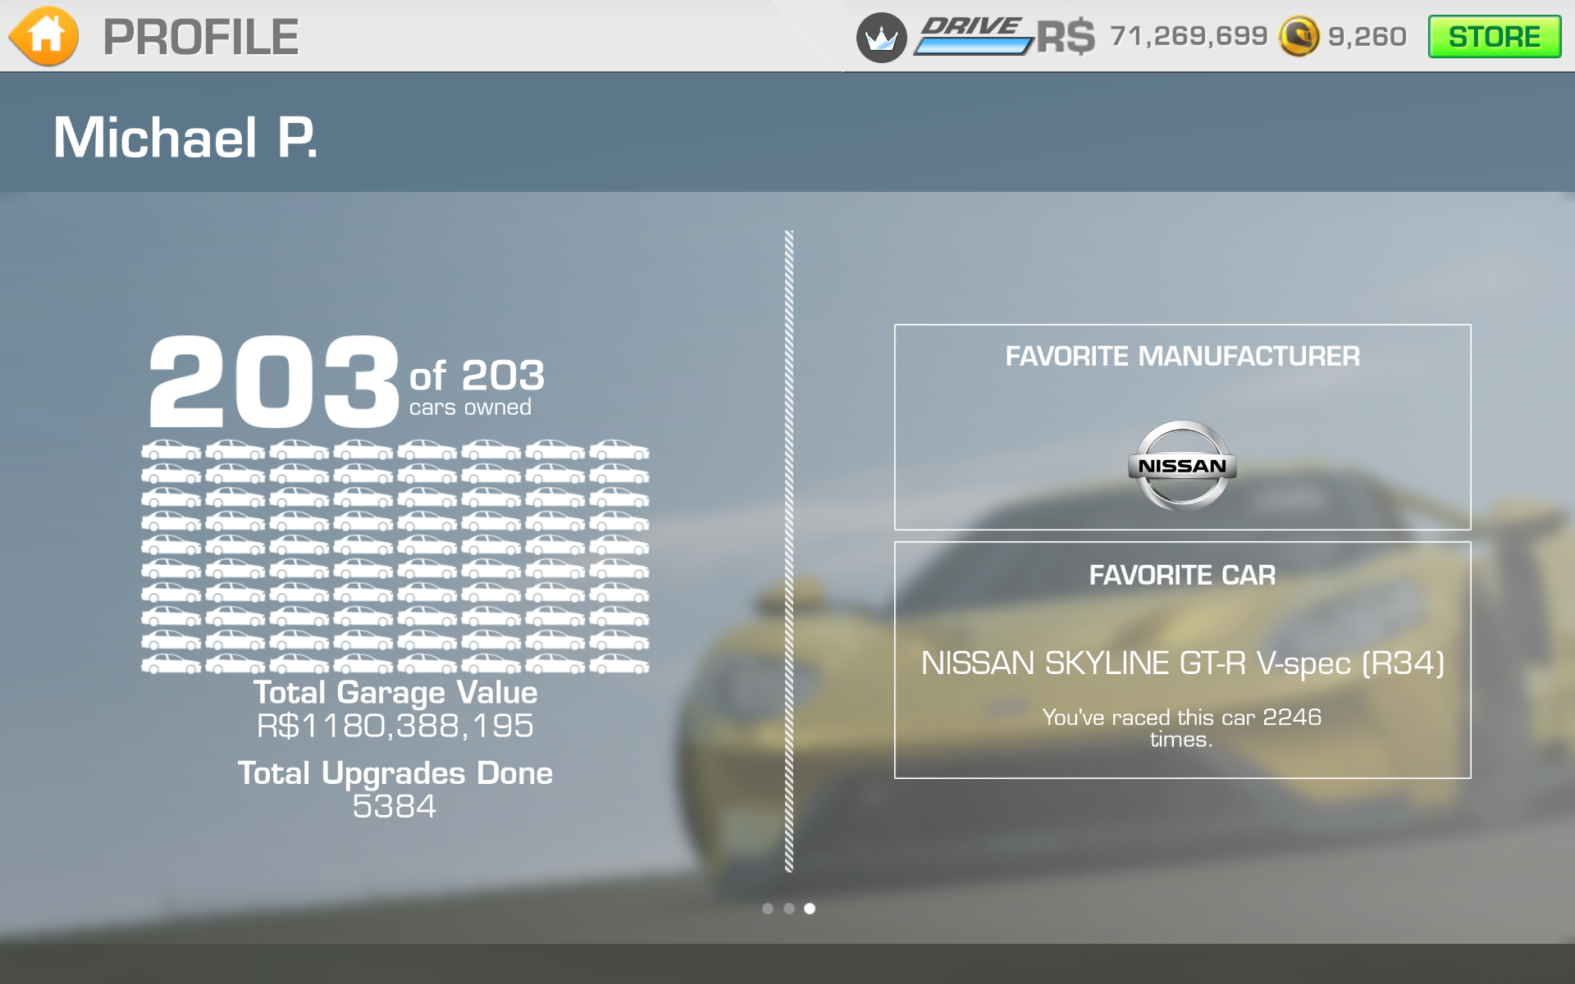
Task: Tap the Drive points bar
Action: tap(973, 37)
